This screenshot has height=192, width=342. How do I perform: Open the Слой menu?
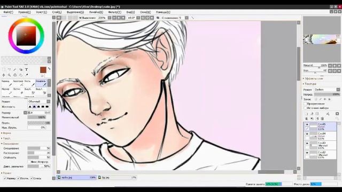[57, 12]
